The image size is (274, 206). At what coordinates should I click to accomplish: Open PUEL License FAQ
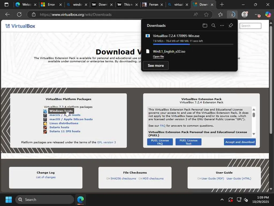160,142
